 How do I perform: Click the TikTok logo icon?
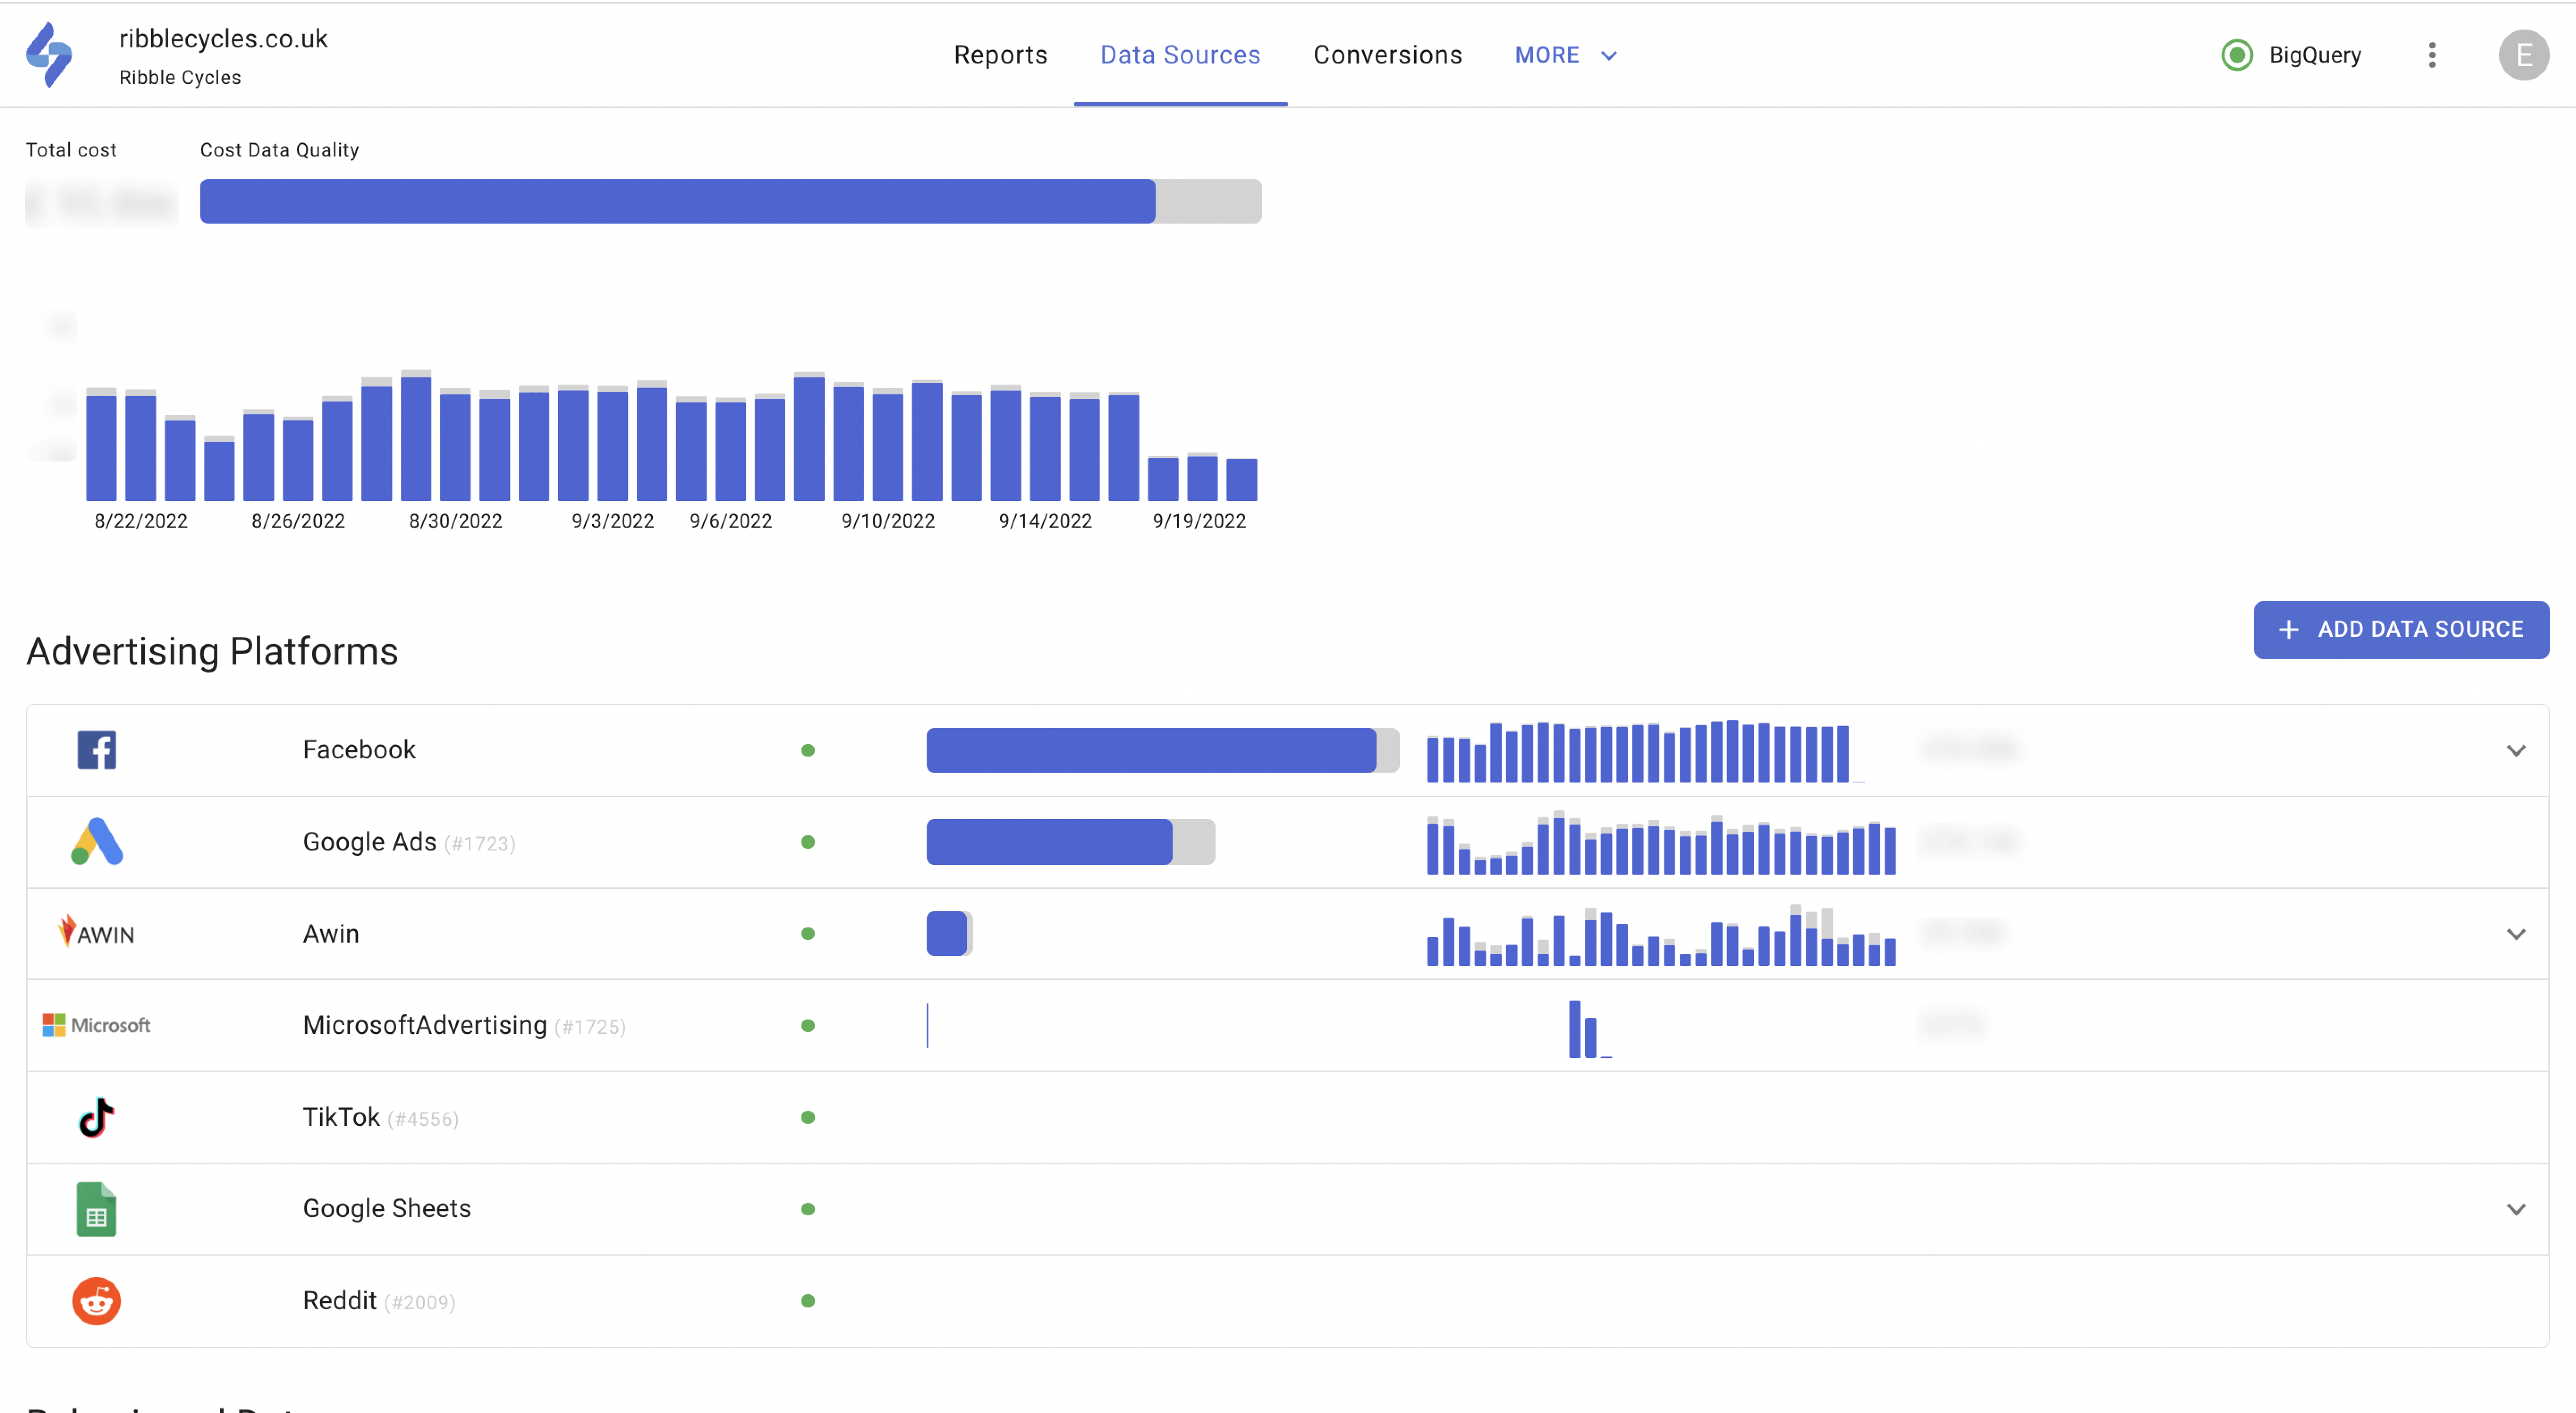(x=97, y=1117)
